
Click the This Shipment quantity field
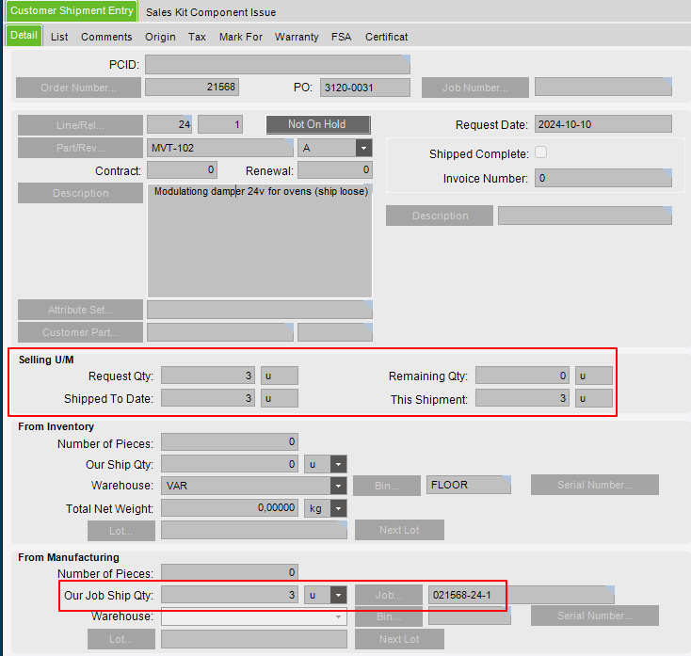(x=522, y=398)
